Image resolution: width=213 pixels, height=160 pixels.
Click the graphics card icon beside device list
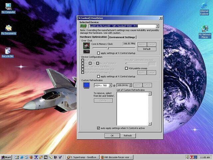pos(83,26)
